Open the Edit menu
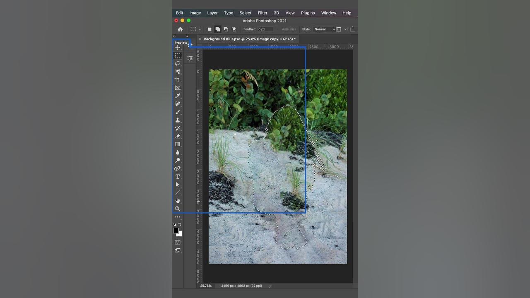The width and height of the screenshot is (530, 298). (x=179, y=13)
